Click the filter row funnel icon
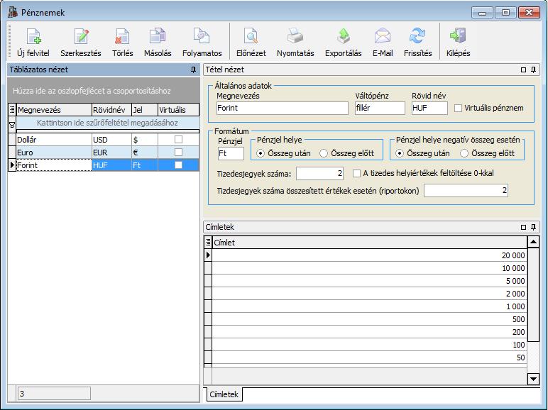Image resolution: width=548 pixels, height=410 pixels. pyautogui.click(x=12, y=124)
